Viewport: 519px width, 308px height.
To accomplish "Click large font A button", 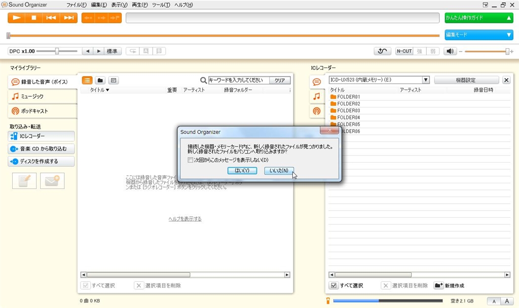I will point(507,301).
